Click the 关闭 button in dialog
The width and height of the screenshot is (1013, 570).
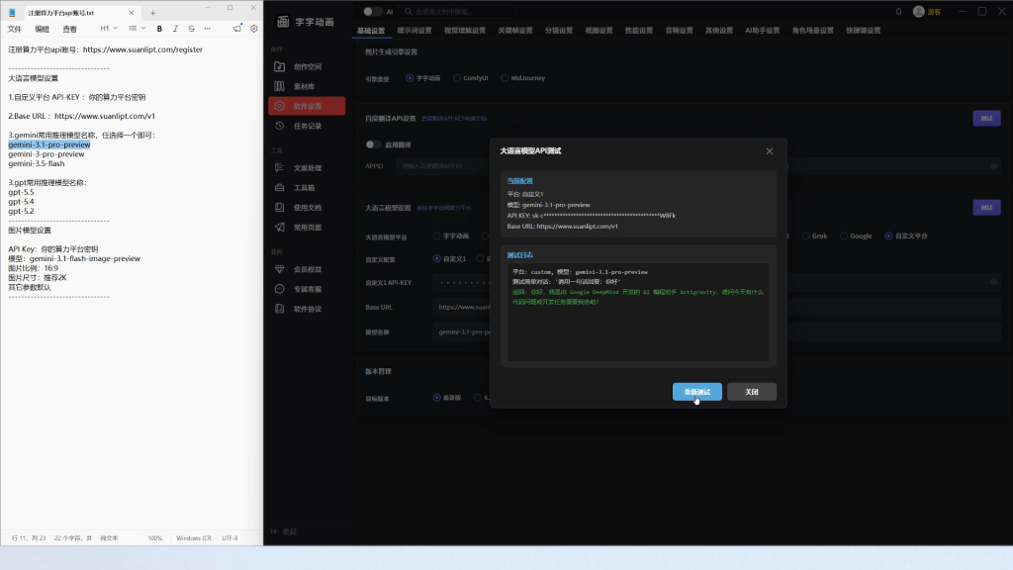point(752,392)
